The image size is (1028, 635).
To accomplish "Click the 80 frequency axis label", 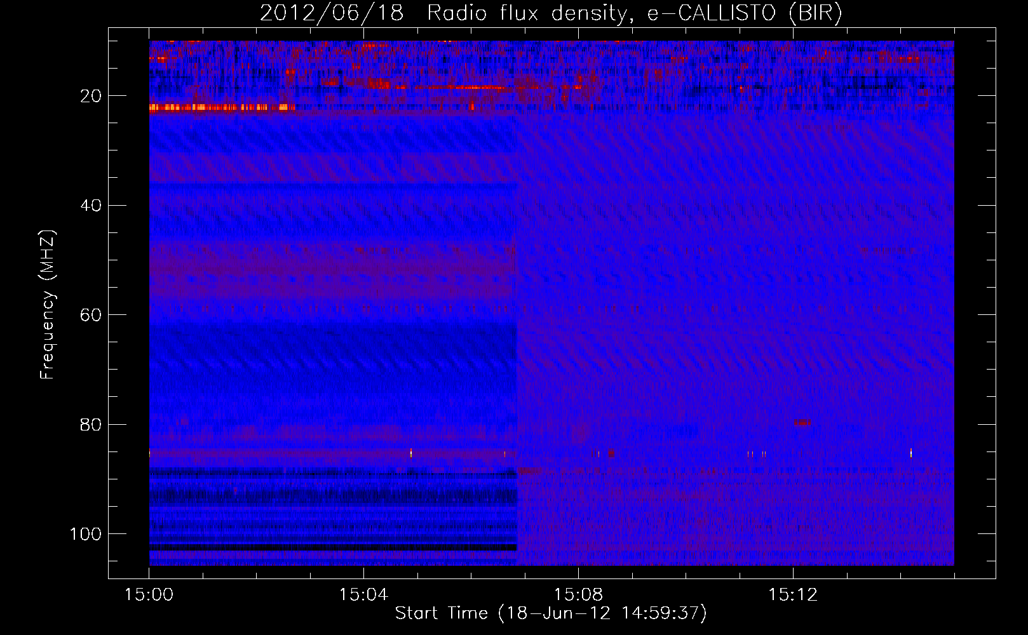I will click(x=91, y=425).
